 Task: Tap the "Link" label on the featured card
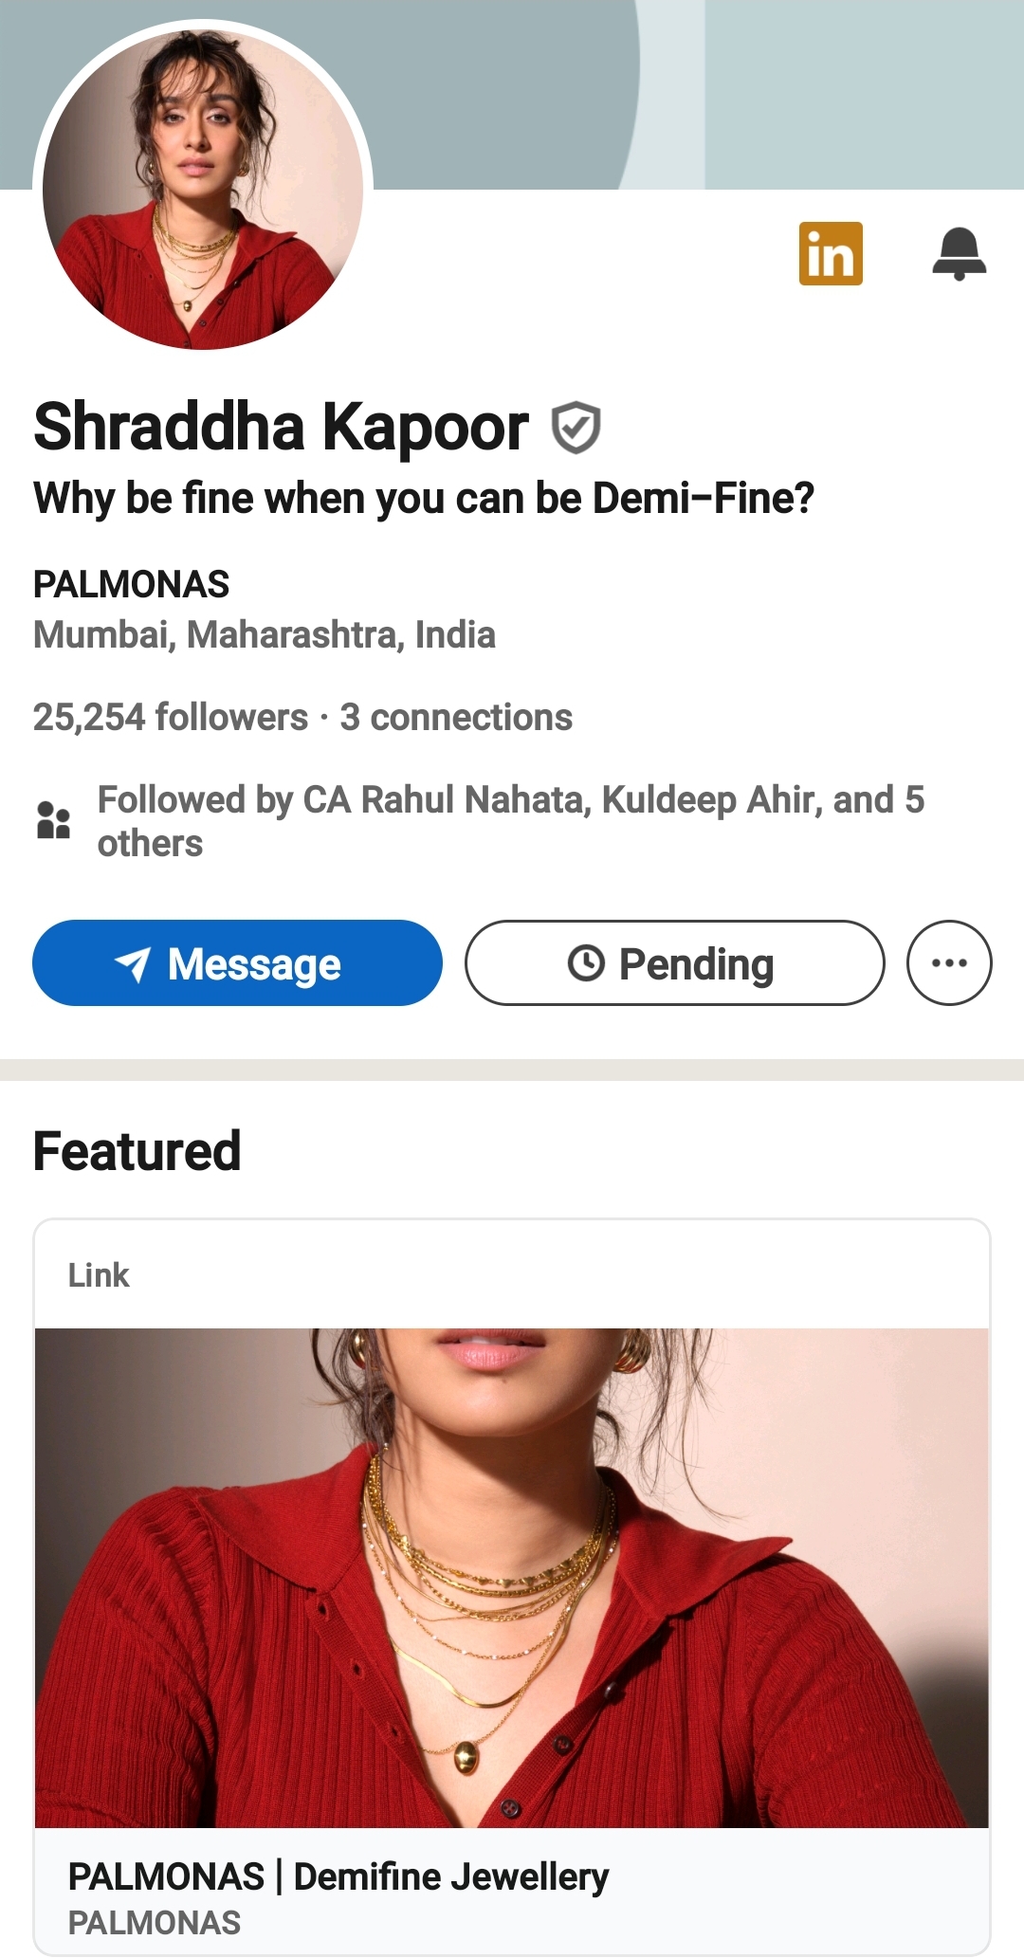(x=99, y=1275)
